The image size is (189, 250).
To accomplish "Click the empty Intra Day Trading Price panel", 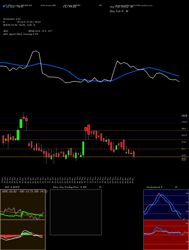I will point(76,212).
